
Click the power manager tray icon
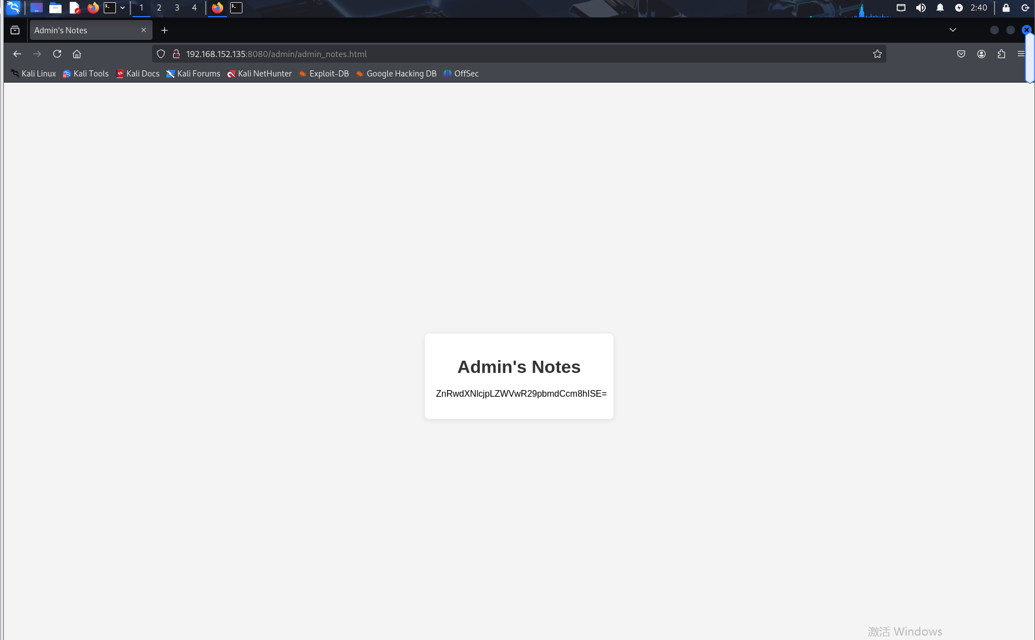pyautogui.click(x=959, y=8)
